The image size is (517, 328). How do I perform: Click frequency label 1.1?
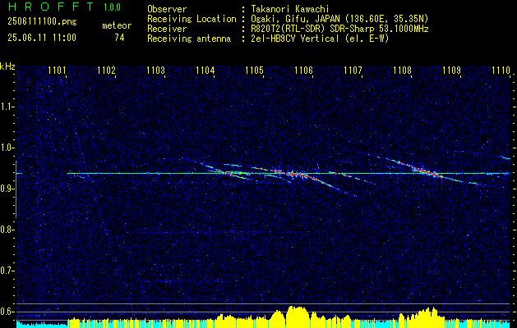tap(6, 107)
